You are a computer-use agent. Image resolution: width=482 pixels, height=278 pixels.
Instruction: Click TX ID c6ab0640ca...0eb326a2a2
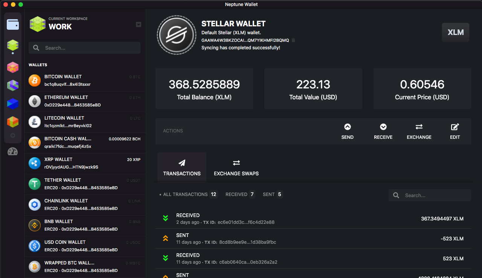pos(248,262)
